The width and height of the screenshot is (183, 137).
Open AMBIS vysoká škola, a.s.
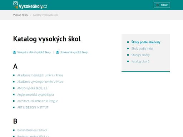33,88
